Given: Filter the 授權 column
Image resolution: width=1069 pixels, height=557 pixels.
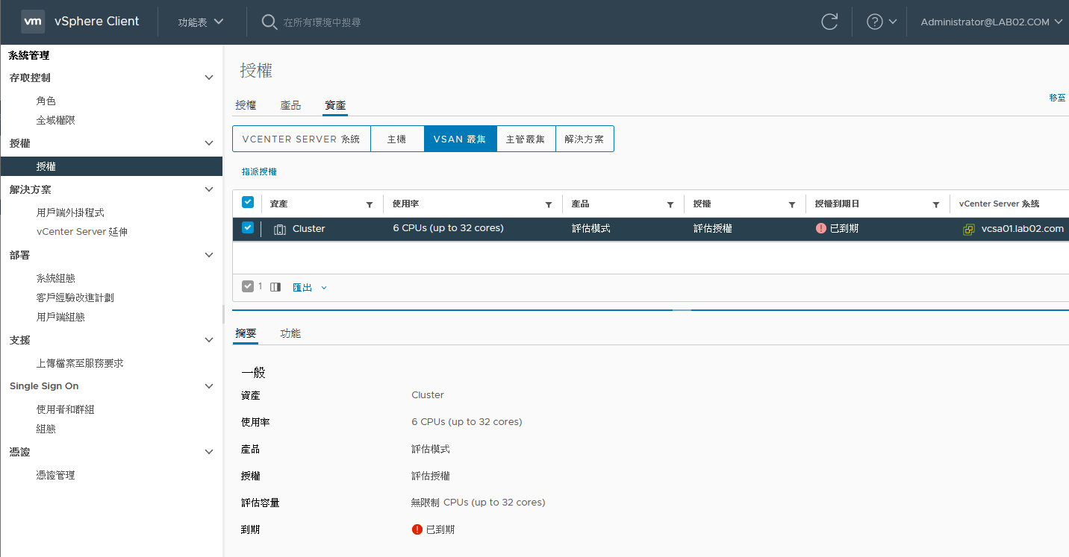Looking at the screenshot, I should tap(792, 204).
